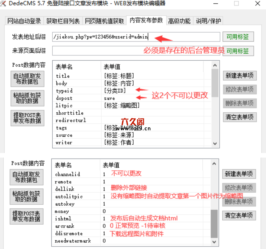The width and height of the screenshot is (266, 249).
Task: Switch to the 网站自动登录 tab
Action: pos(24,21)
